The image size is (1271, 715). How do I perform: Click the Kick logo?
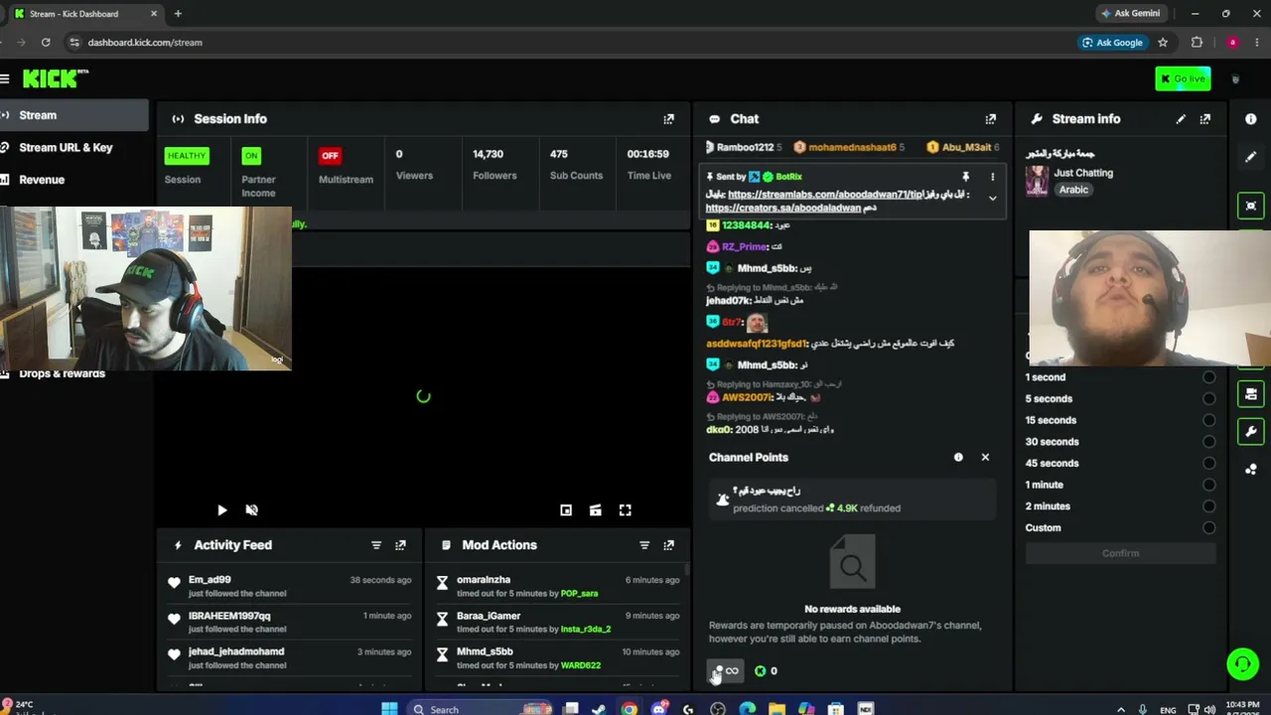pyautogui.click(x=56, y=78)
